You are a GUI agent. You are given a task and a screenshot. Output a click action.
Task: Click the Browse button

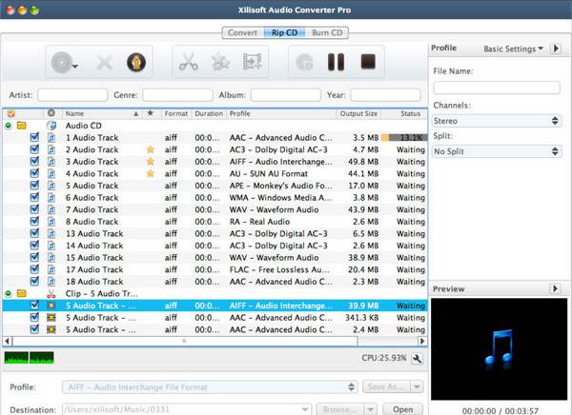[340, 409]
